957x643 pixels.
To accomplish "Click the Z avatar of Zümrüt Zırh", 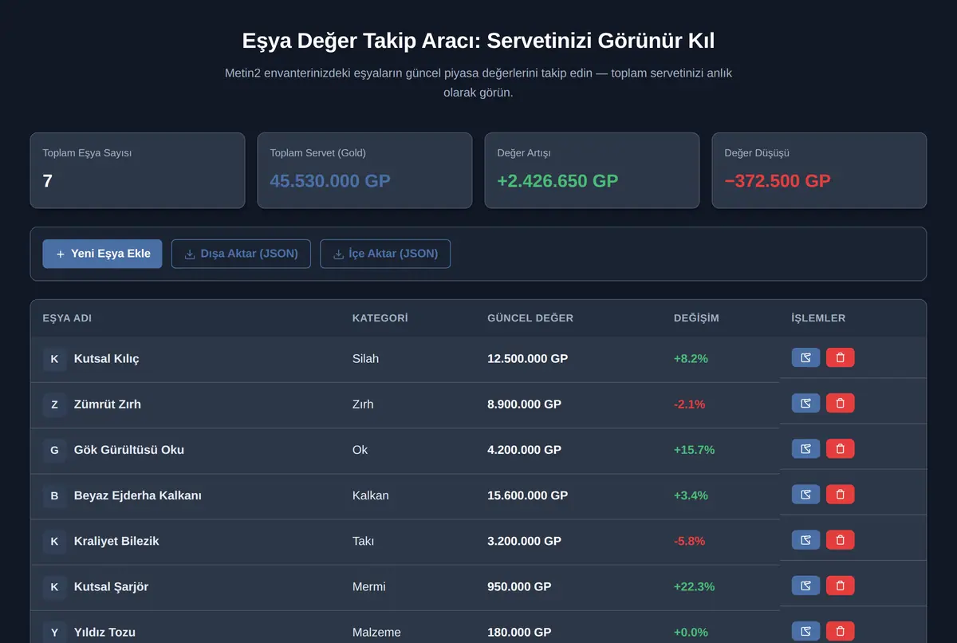I will [x=54, y=404].
